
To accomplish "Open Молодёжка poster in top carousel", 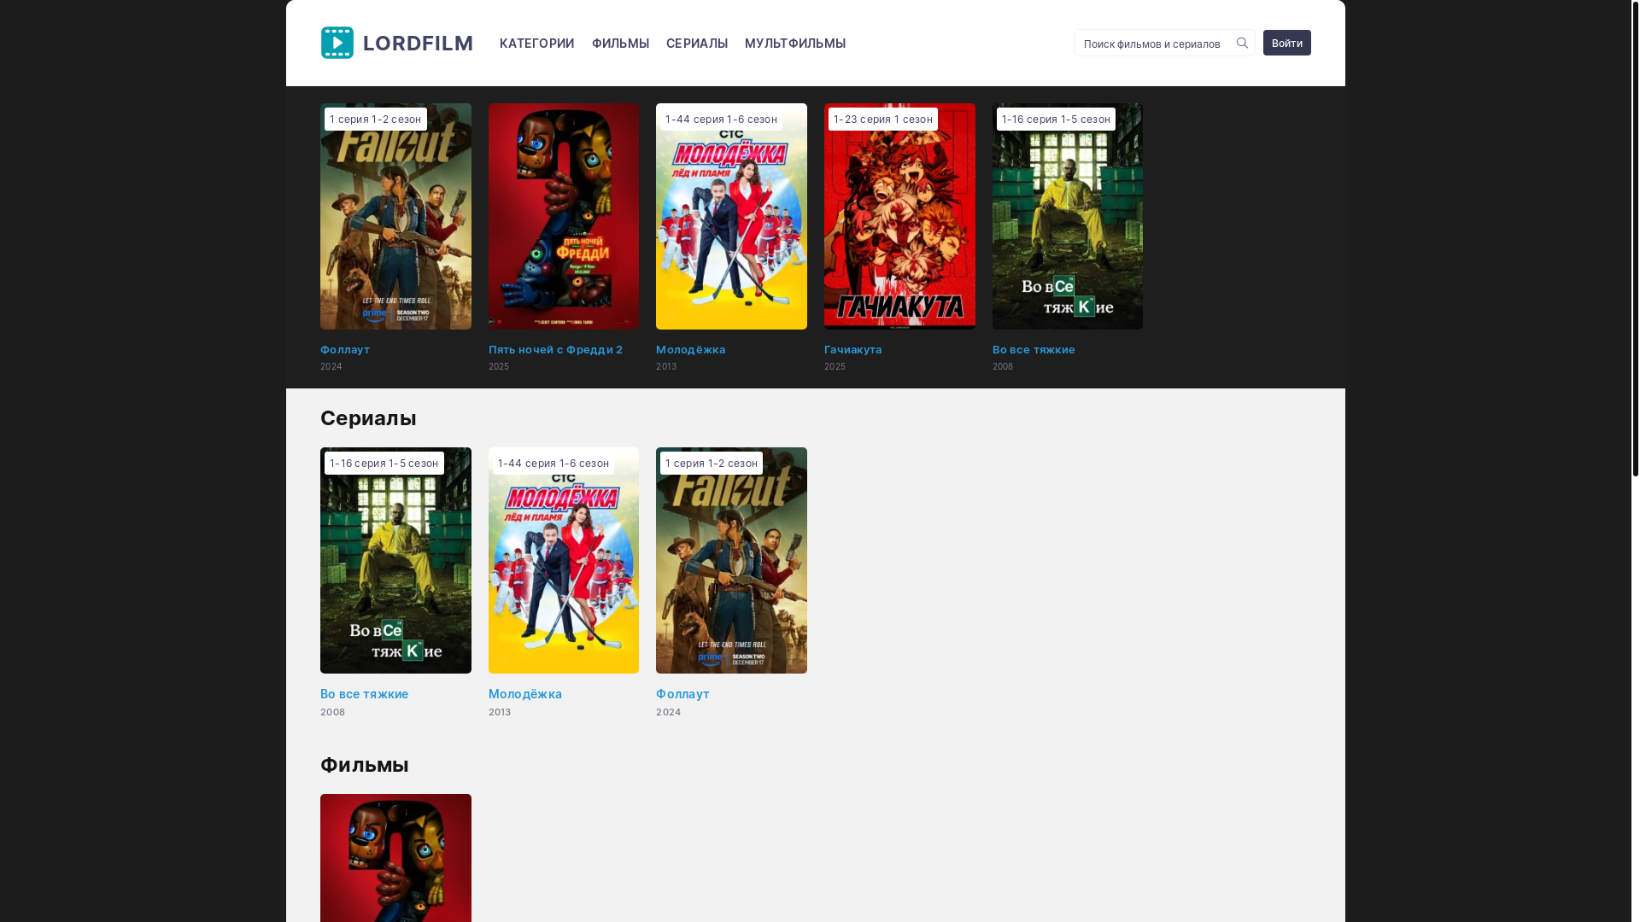I will pyautogui.click(x=731, y=216).
